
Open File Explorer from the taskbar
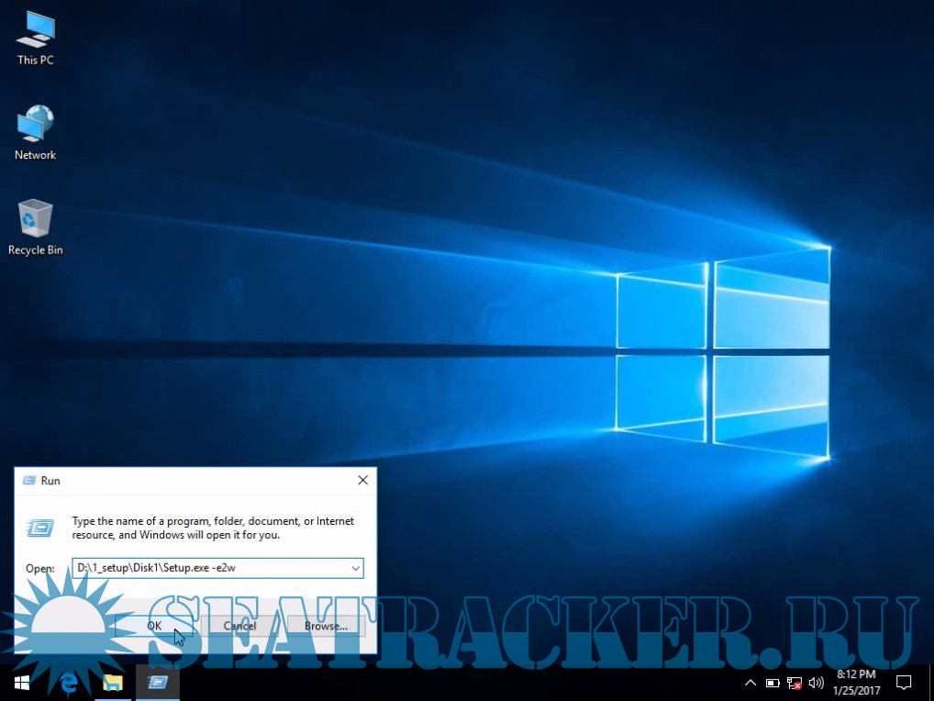(112, 683)
